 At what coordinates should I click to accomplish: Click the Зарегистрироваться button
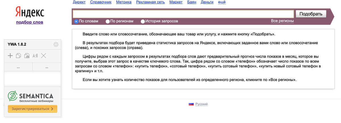(x=32, y=109)
